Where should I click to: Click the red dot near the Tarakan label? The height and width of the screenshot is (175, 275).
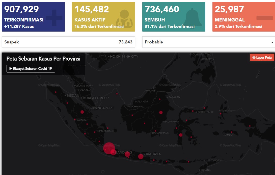[160, 99]
